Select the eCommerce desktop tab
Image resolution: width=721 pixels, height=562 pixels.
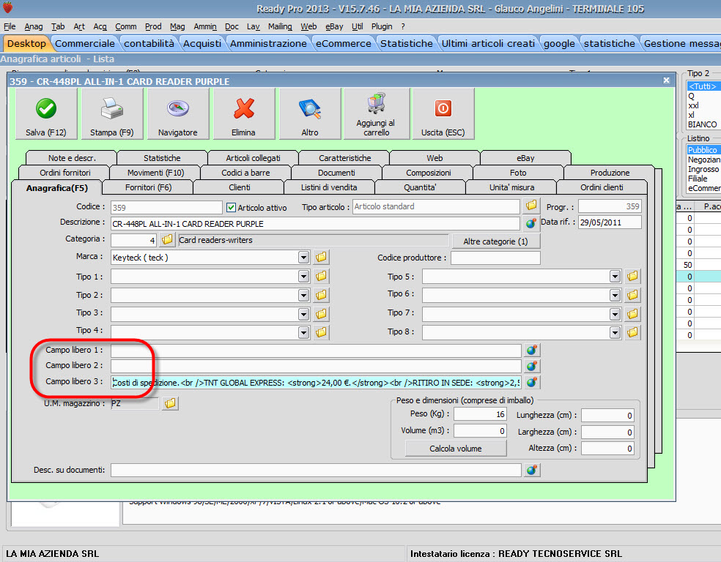pyautogui.click(x=343, y=44)
